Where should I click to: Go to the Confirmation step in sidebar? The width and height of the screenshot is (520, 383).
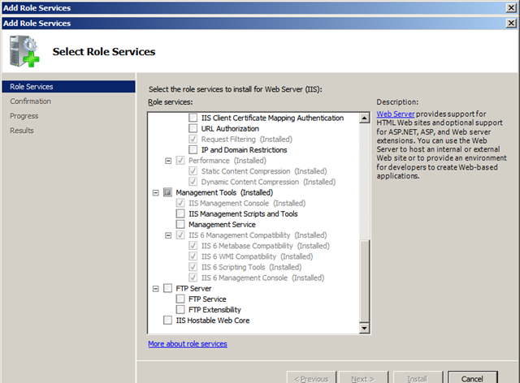click(x=31, y=101)
